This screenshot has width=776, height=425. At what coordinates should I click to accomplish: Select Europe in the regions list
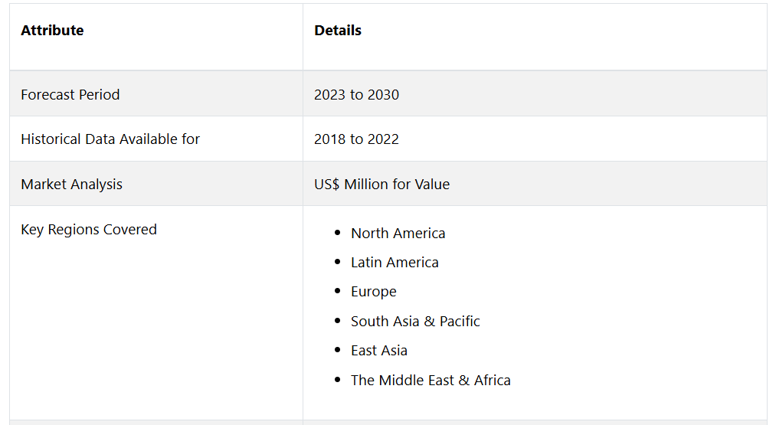pos(374,292)
